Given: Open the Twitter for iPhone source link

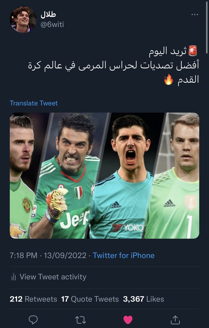Looking at the screenshot, I should point(124,255).
